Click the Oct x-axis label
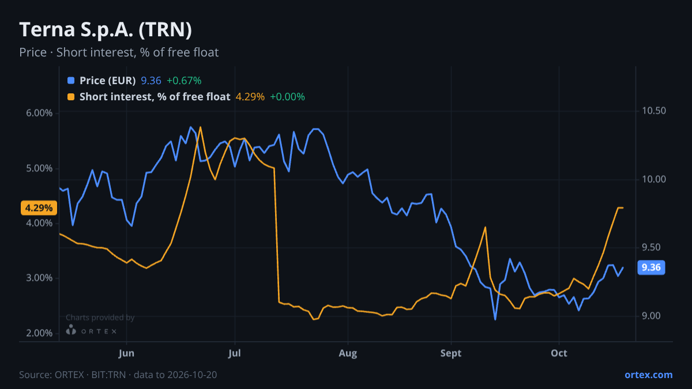The image size is (692, 389). (x=559, y=353)
